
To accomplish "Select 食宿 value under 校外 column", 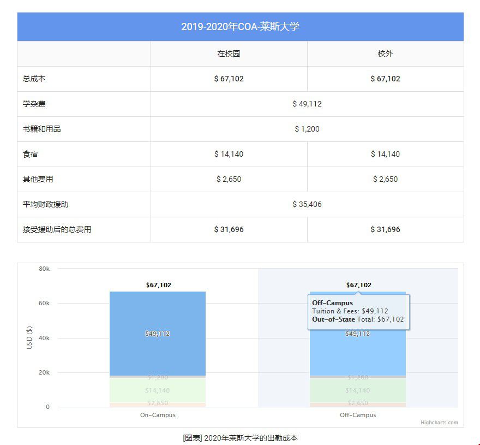I will [385, 154].
